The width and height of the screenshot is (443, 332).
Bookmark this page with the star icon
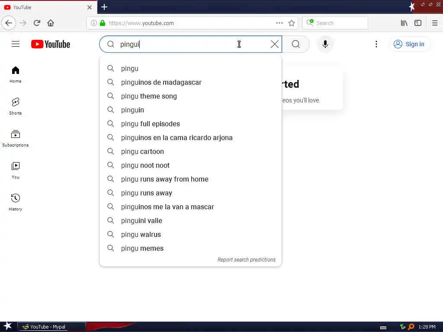(x=292, y=23)
